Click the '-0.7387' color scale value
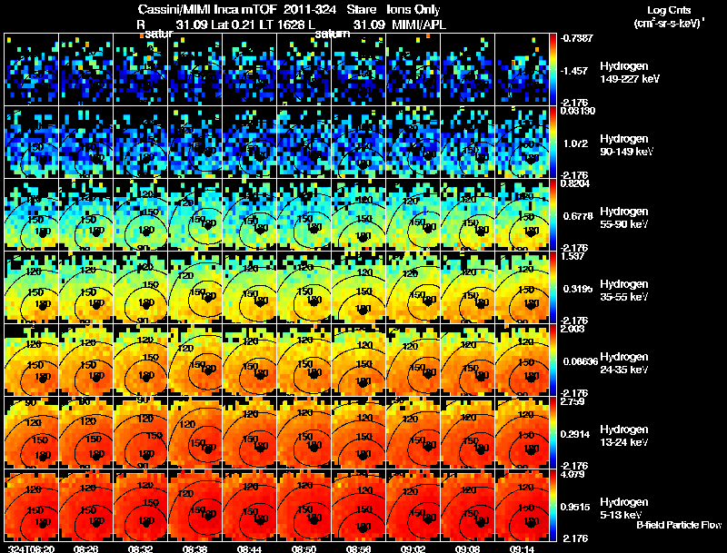The image size is (727, 553). pos(577,38)
